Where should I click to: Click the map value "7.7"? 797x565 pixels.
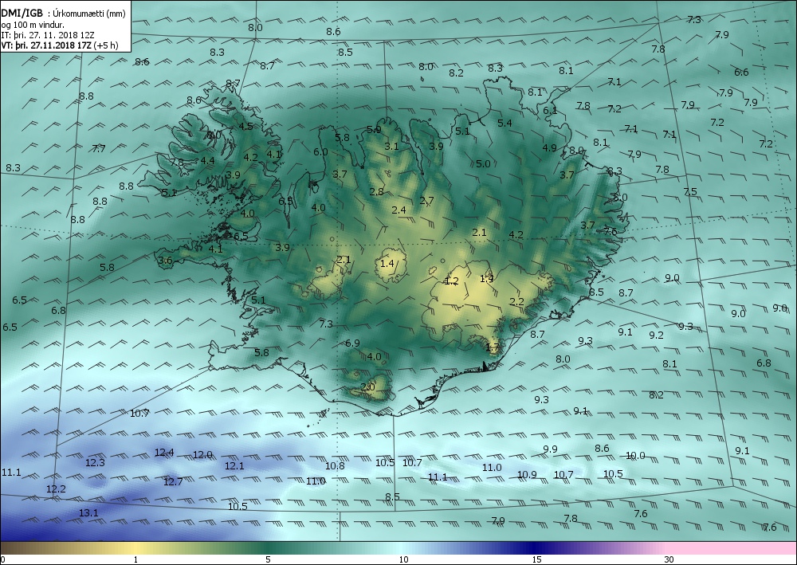click(99, 149)
